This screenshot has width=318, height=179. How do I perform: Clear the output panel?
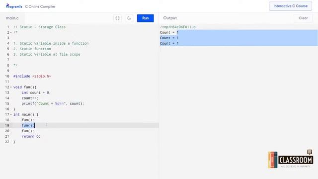[x=303, y=18]
